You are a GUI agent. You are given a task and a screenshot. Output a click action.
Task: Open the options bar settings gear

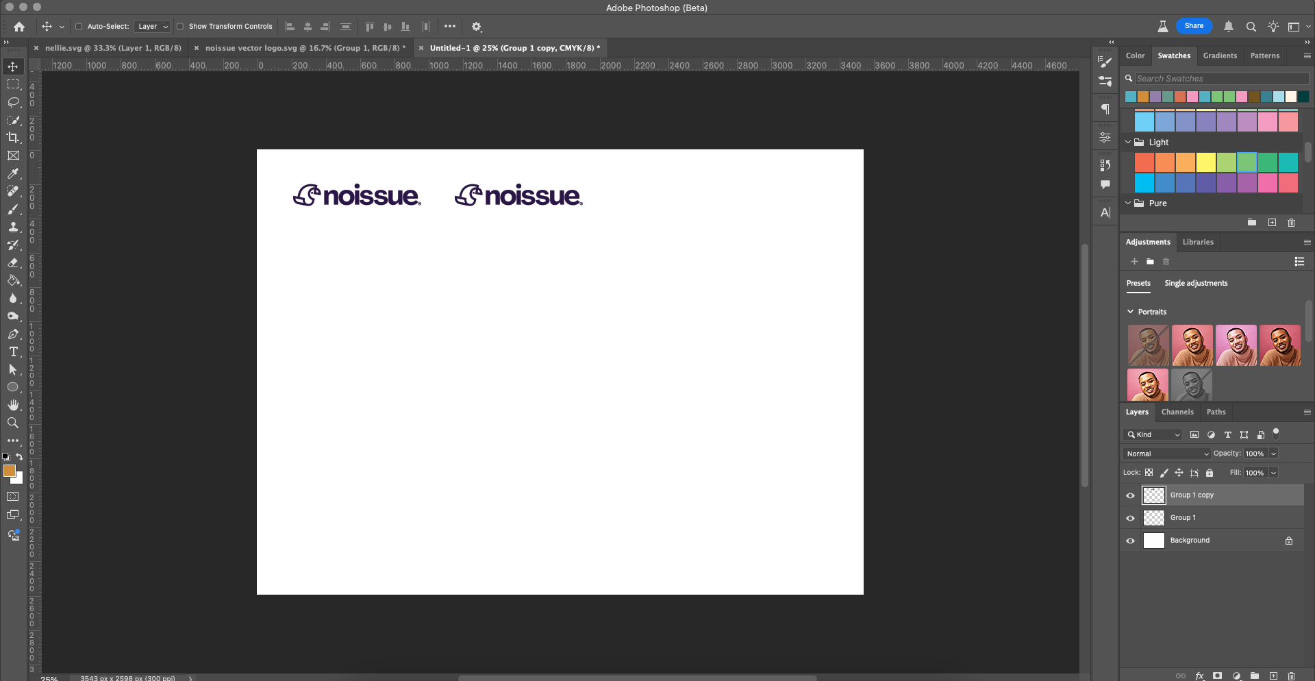[x=477, y=27]
